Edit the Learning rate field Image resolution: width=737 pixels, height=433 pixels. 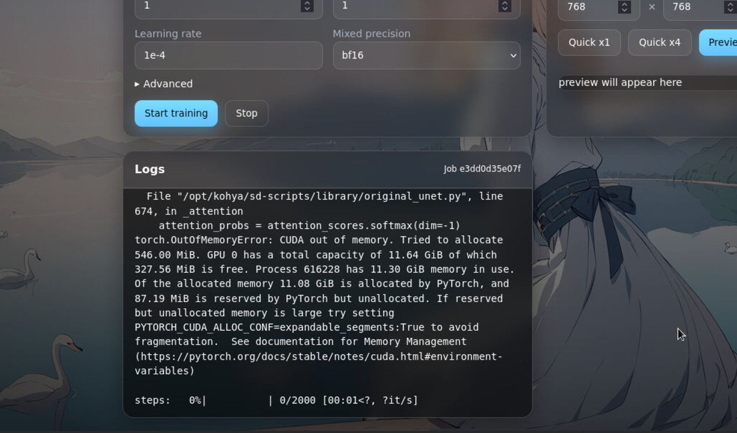[228, 56]
